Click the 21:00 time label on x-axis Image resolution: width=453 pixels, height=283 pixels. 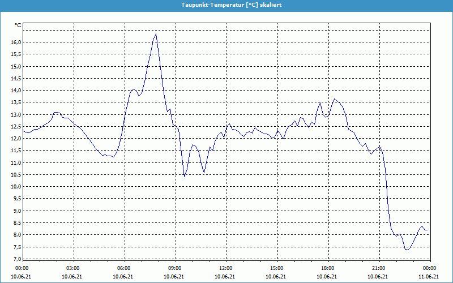point(379,268)
